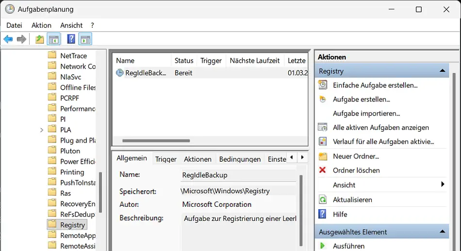Collapse the Ausgewähltes Element section
The width and height of the screenshot is (461, 251).
pyautogui.click(x=442, y=232)
